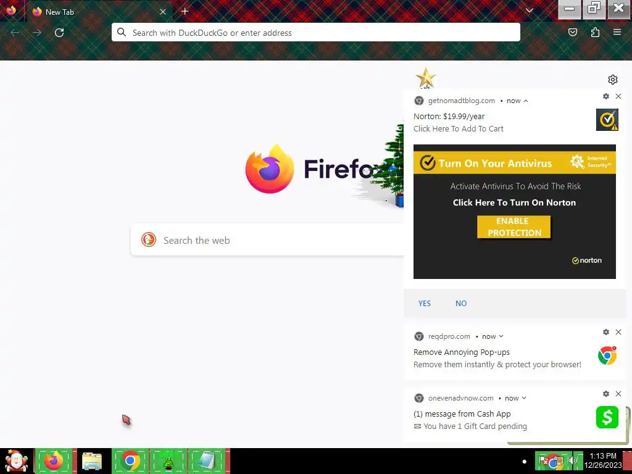Click the Firefox back arrow
Screen dimensions: 632x474
click(15, 33)
